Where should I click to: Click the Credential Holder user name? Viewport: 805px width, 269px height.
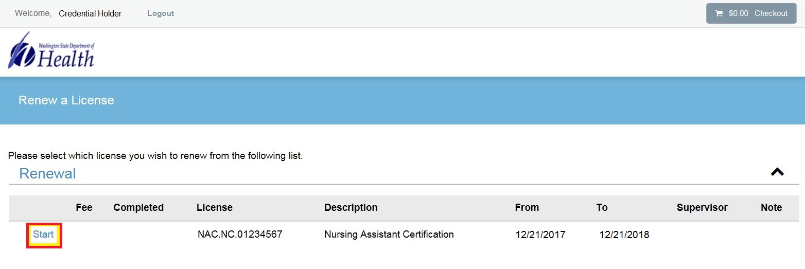pyautogui.click(x=90, y=13)
